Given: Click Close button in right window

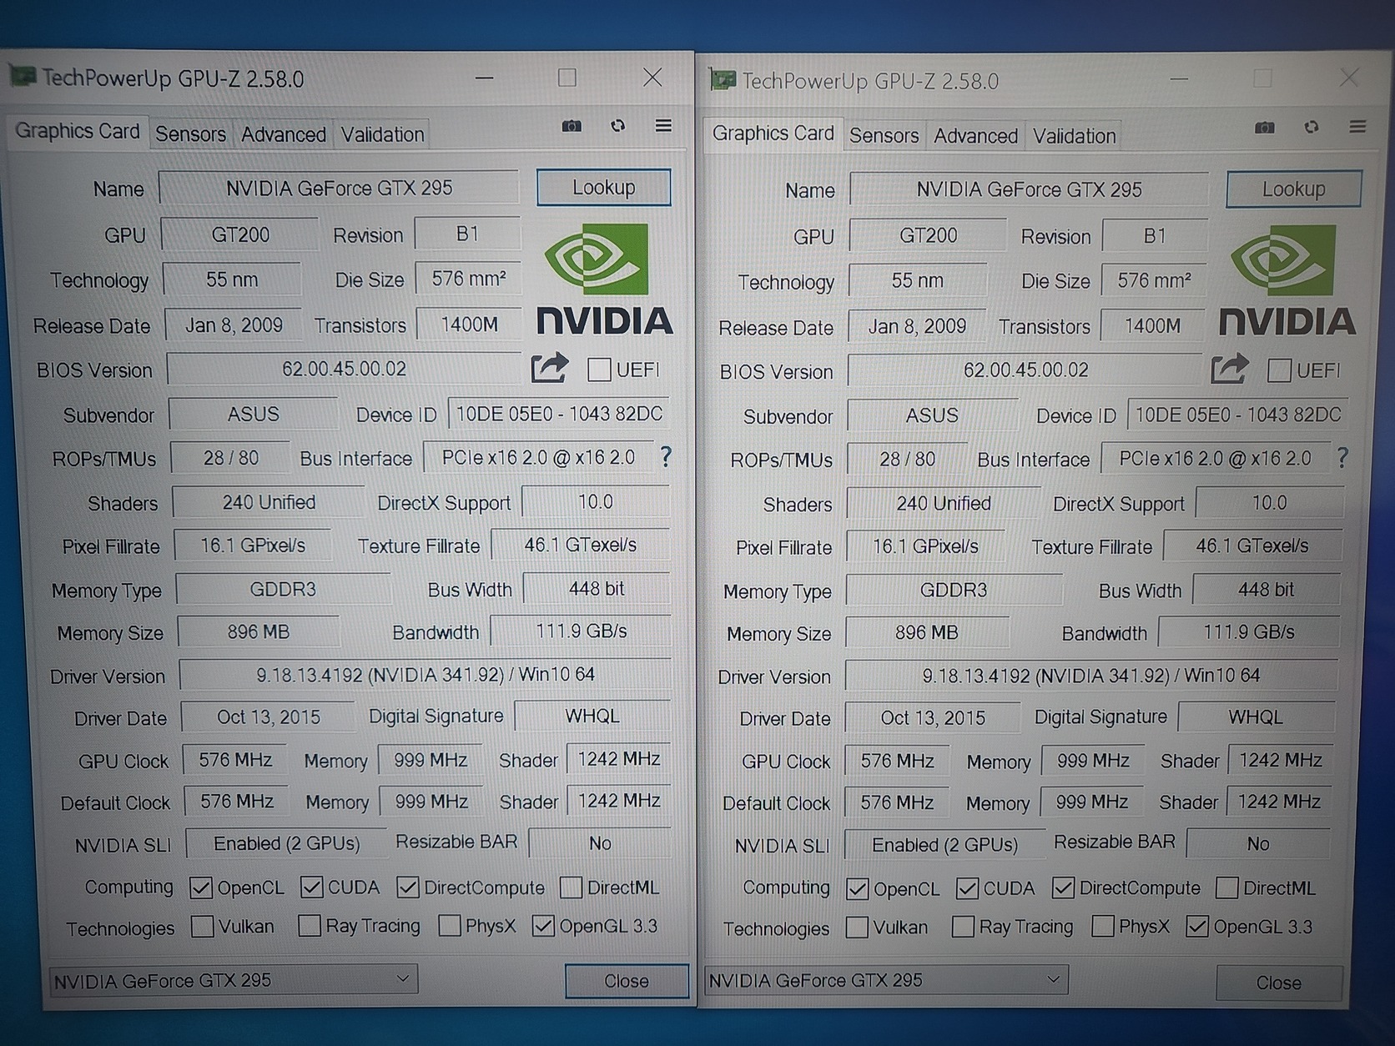Looking at the screenshot, I should click(x=1279, y=983).
